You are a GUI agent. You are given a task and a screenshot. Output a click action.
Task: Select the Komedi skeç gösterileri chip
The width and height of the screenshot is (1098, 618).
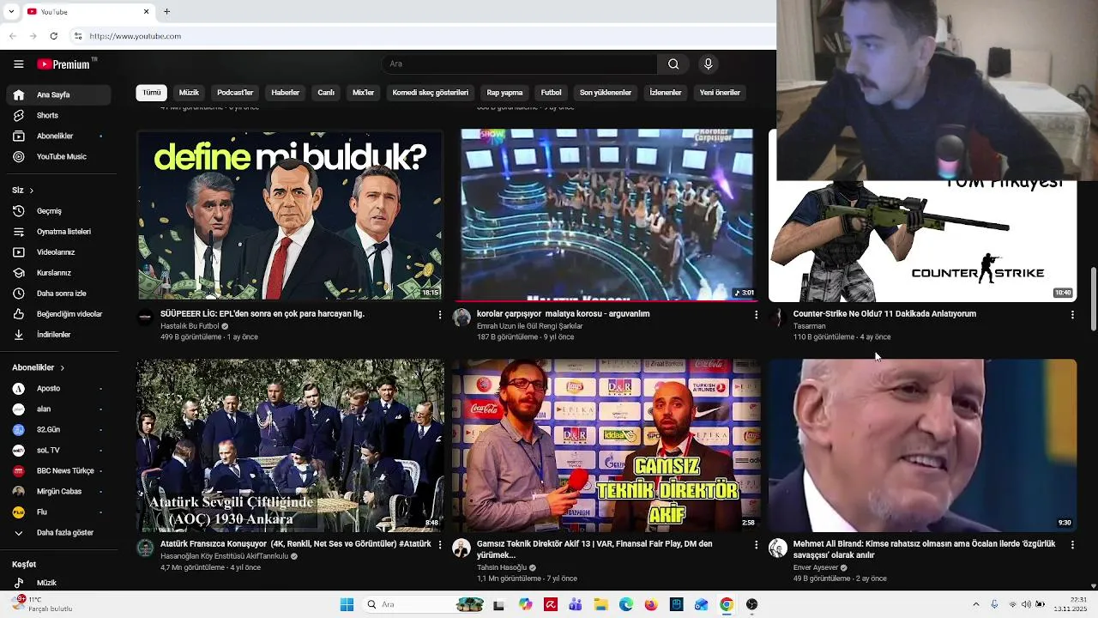[x=431, y=93]
